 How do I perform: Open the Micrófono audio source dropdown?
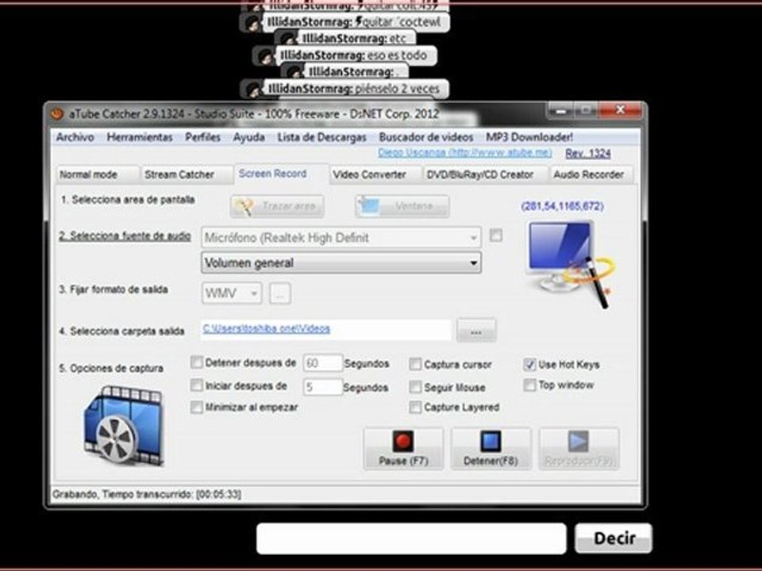(x=341, y=237)
